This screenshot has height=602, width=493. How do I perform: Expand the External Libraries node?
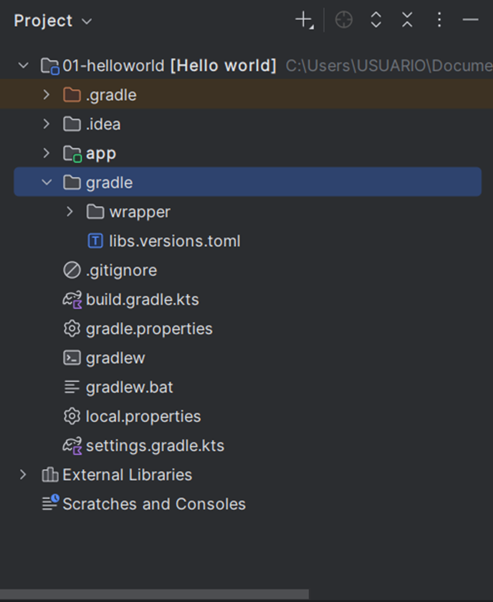tap(23, 474)
